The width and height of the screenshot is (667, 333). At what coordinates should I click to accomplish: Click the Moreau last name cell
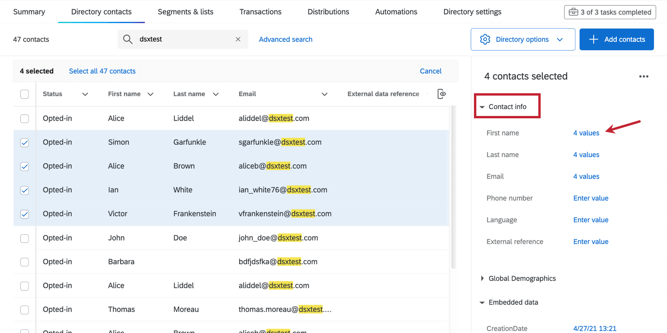tap(186, 309)
